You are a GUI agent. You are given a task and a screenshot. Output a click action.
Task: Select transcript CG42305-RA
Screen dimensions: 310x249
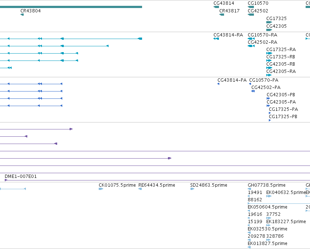pos(269,75)
